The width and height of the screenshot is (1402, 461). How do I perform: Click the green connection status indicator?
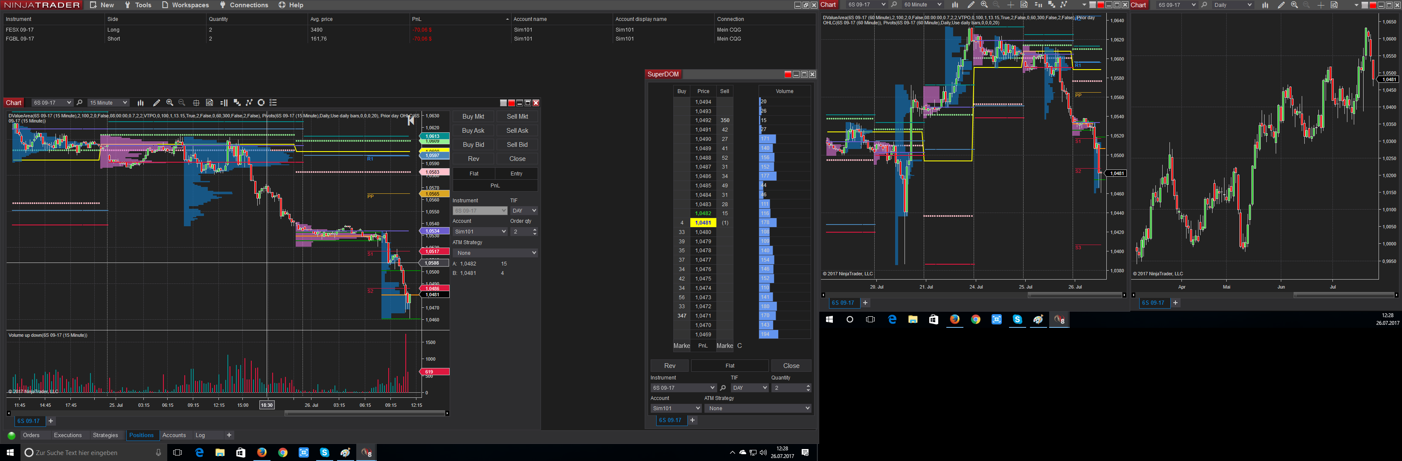coord(12,435)
